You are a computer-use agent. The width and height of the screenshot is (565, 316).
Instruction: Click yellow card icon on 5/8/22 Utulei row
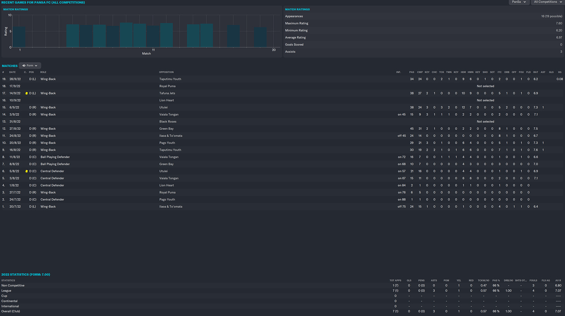pyautogui.click(x=26, y=171)
